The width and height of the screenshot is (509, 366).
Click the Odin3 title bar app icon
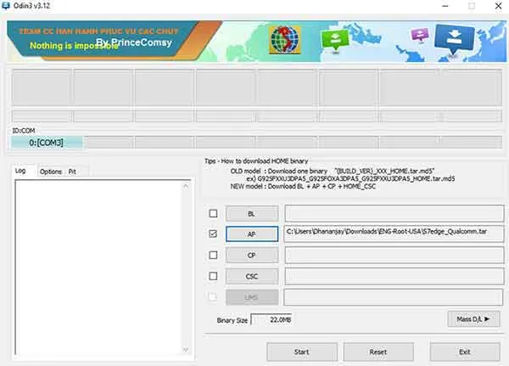pos(8,7)
